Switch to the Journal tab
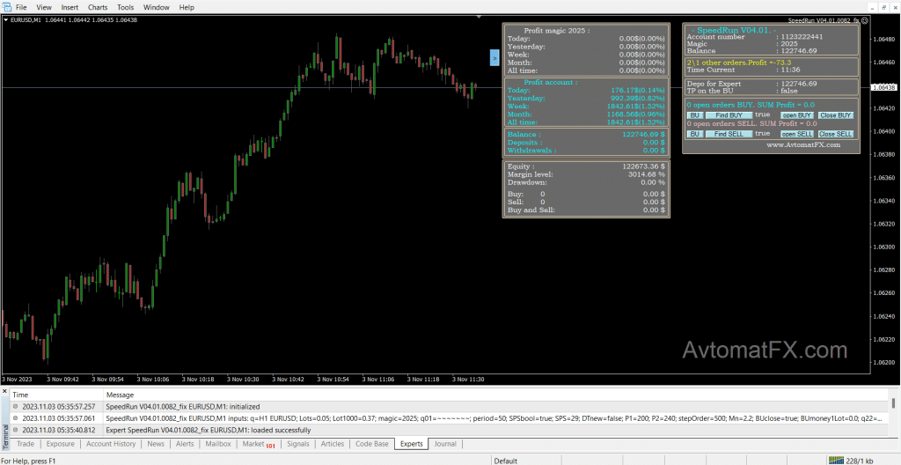This screenshot has height=465, width=901. pyautogui.click(x=445, y=444)
